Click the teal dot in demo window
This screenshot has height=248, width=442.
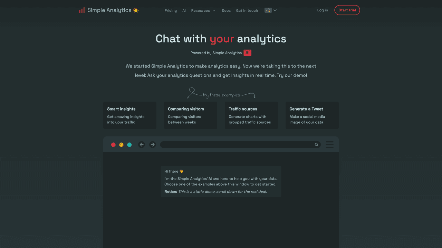pyautogui.click(x=129, y=145)
